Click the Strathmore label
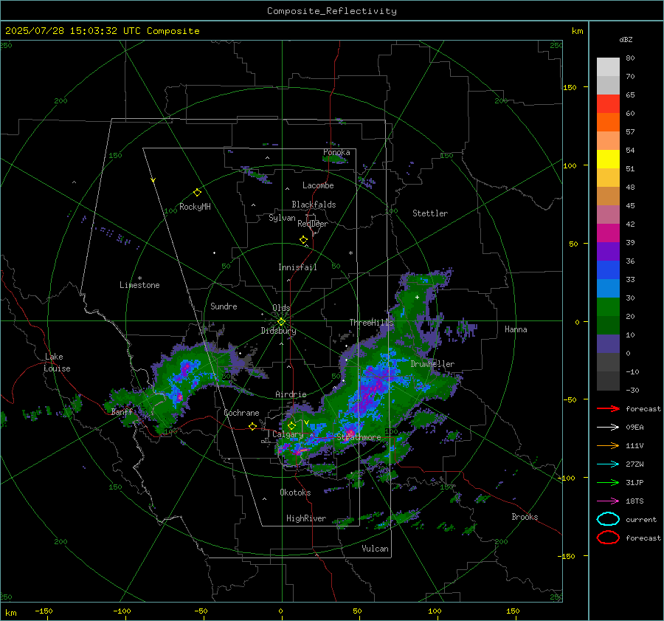Screen dimensions: 664x621 (359, 437)
